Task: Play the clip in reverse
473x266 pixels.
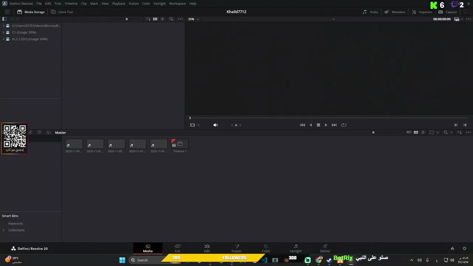Action: pyautogui.click(x=311, y=125)
